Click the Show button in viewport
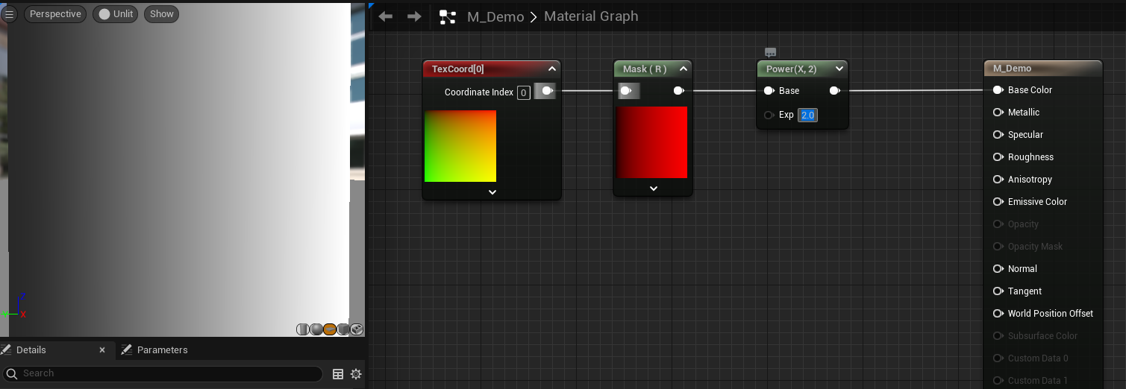The height and width of the screenshot is (389, 1126). tap(161, 14)
